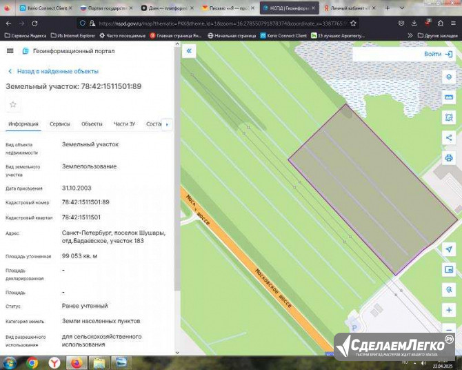Open the 15 лучших bookmark
Viewport: 462px width, 370px height.
click(x=339, y=36)
